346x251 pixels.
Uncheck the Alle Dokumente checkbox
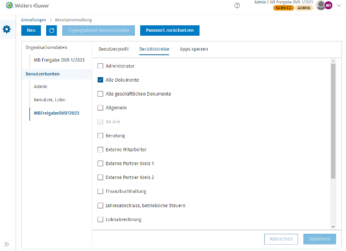point(100,80)
